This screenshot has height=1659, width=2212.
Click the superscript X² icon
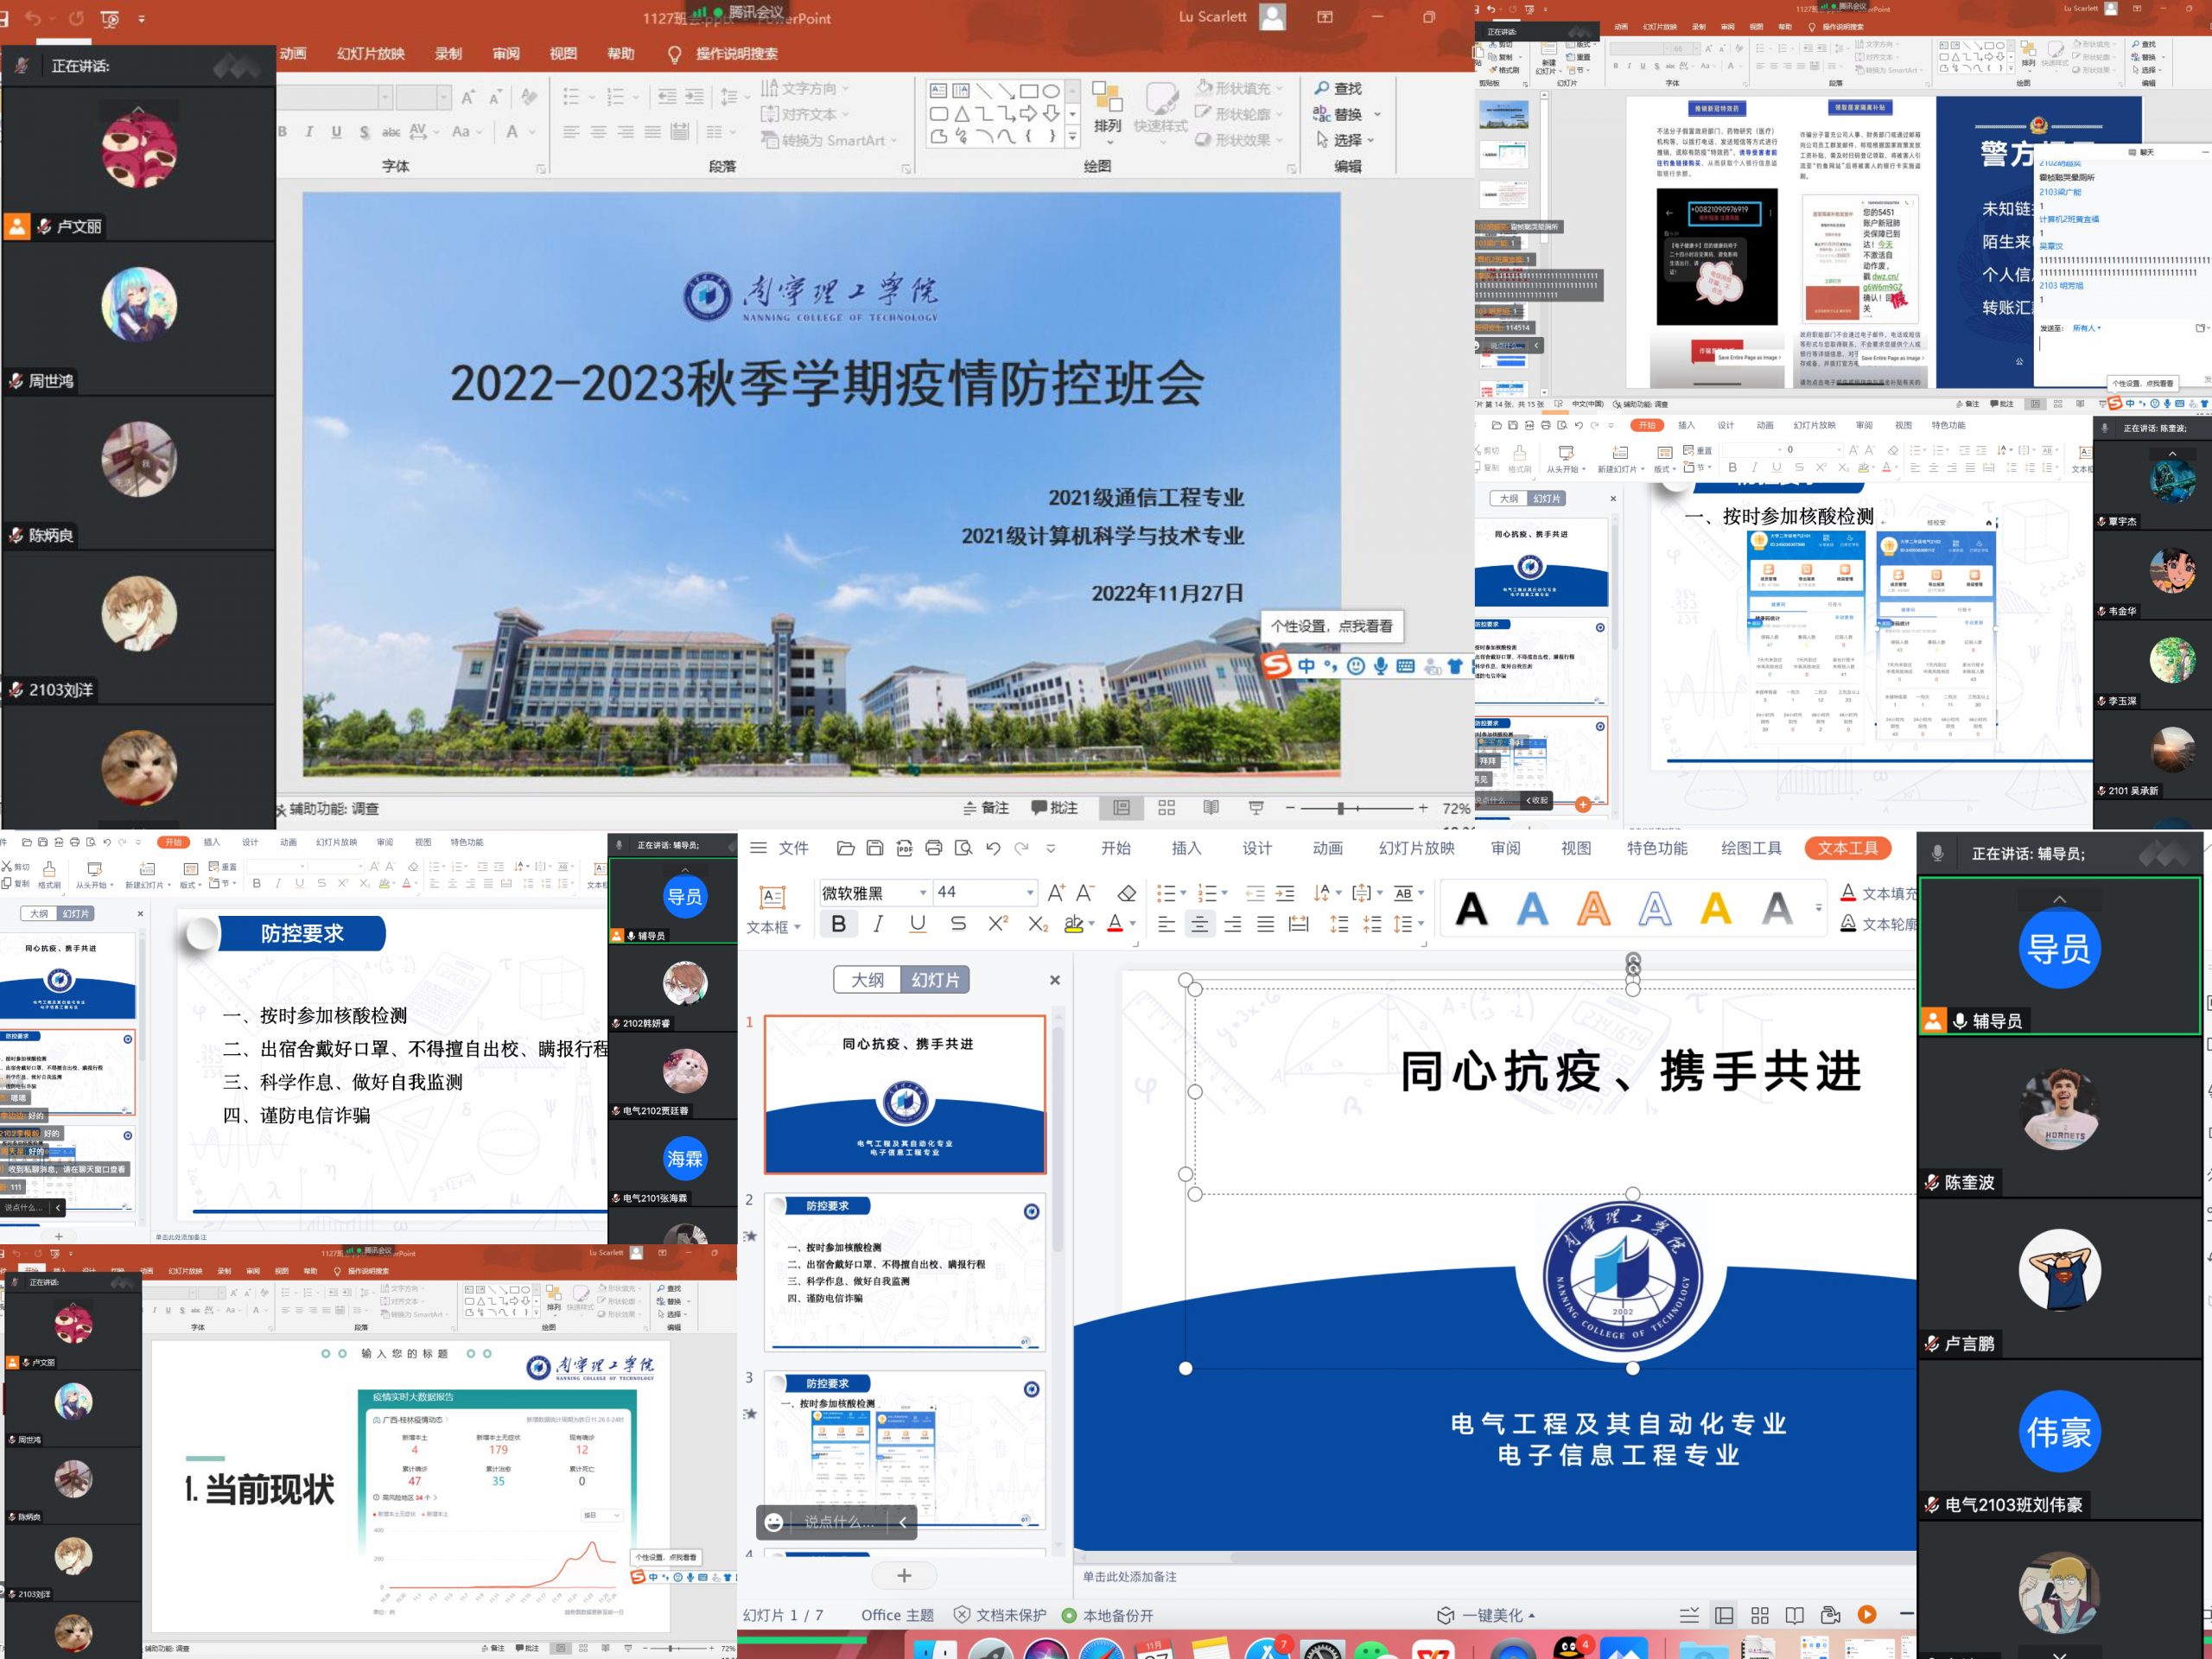[x=997, y=924]
